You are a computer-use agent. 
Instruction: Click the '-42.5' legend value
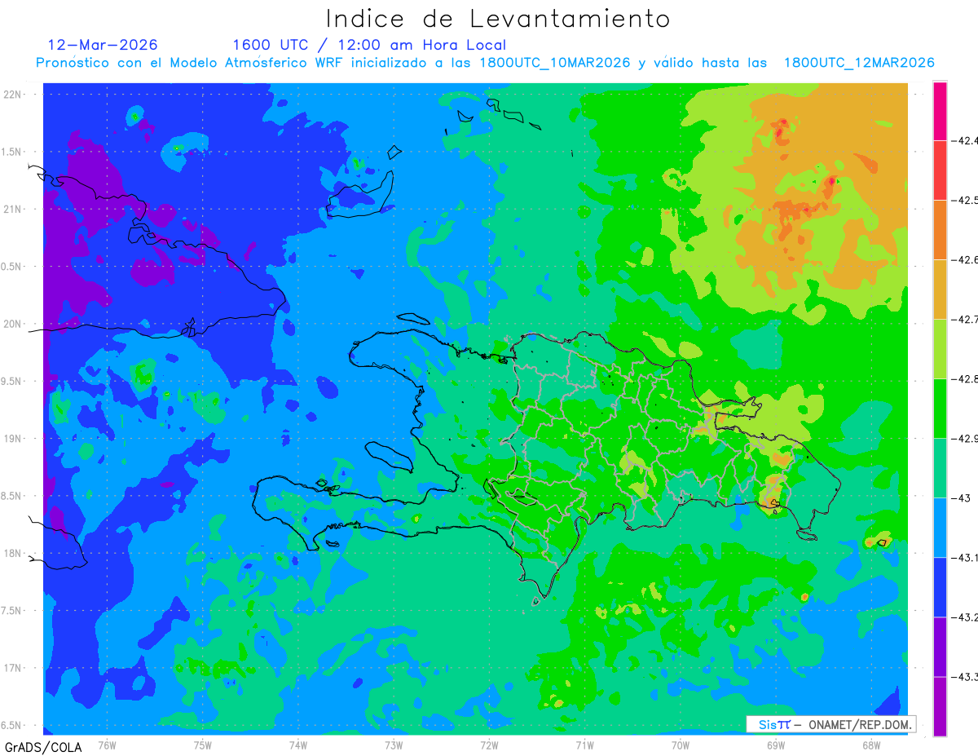[x=965, y=200]
